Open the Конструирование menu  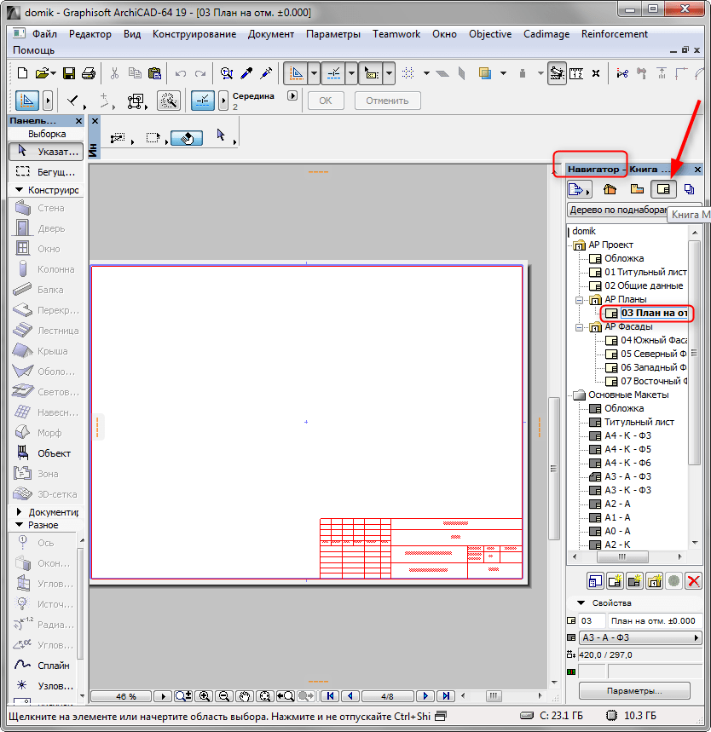(x=194, y=34)
